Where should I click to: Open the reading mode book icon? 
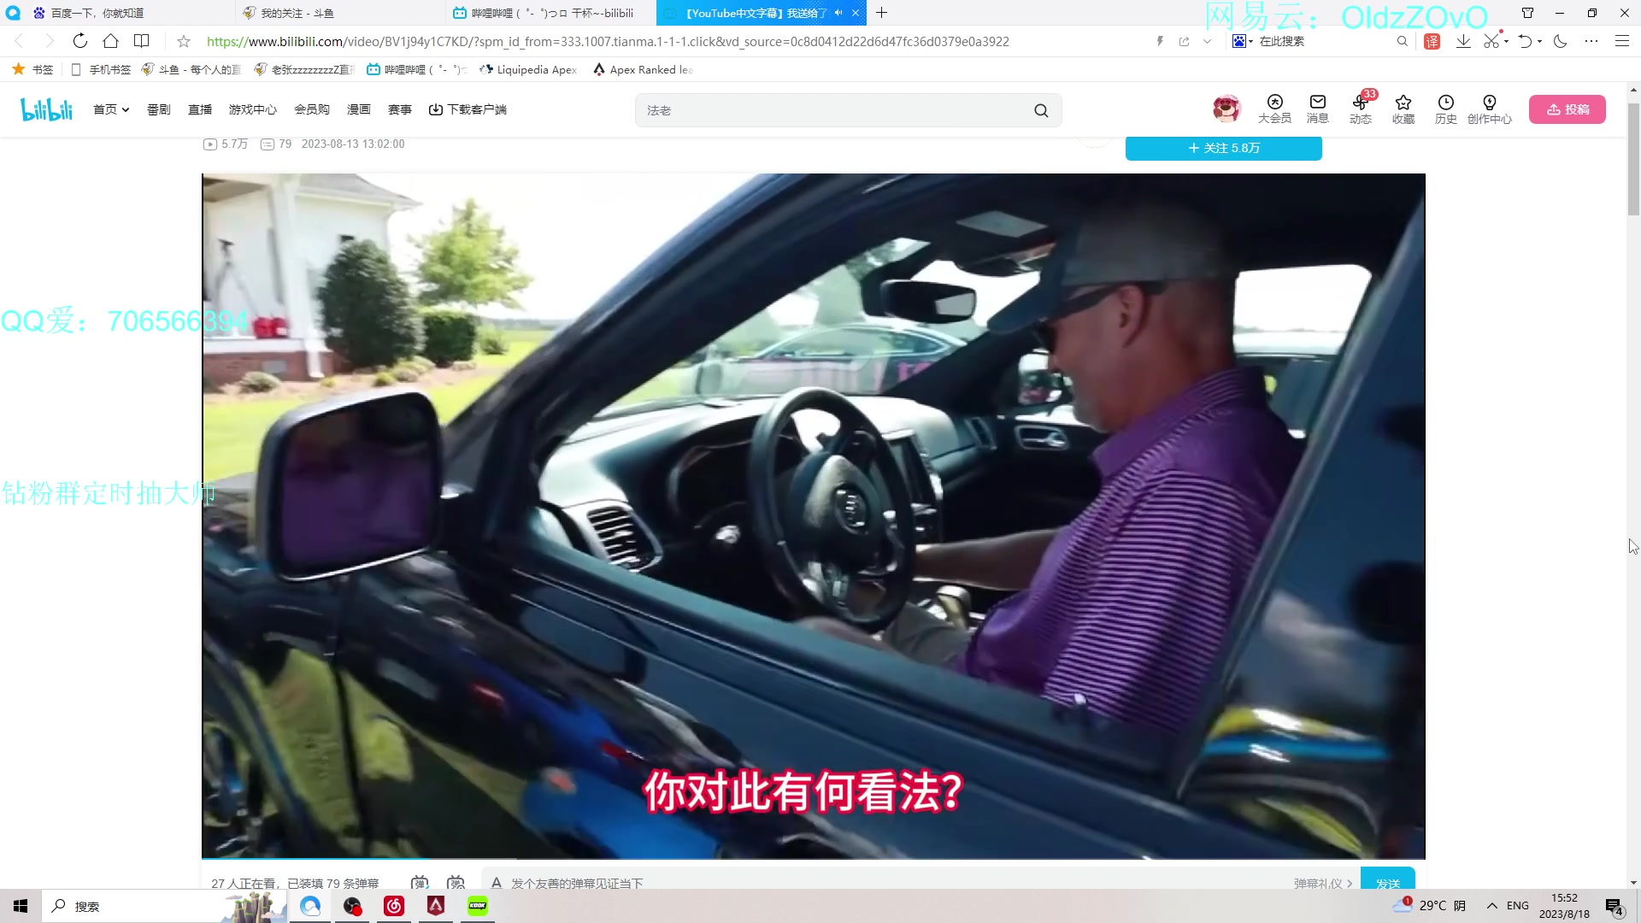pyautogui.click(x=142, y=41)
